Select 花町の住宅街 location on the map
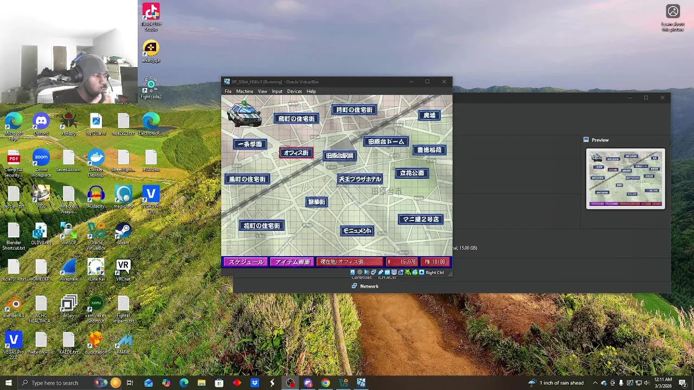Image resolution: width=694 pixels, height=390 pixels. (x=261, y=225)
